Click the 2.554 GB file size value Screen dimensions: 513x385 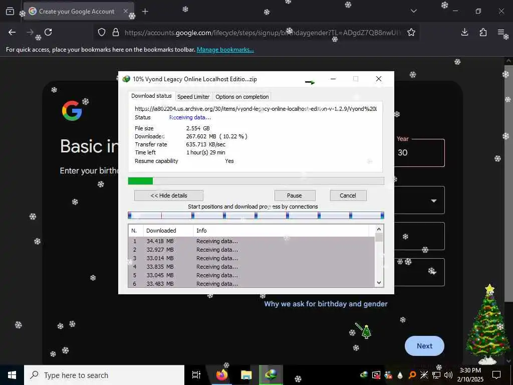point(198,128)
